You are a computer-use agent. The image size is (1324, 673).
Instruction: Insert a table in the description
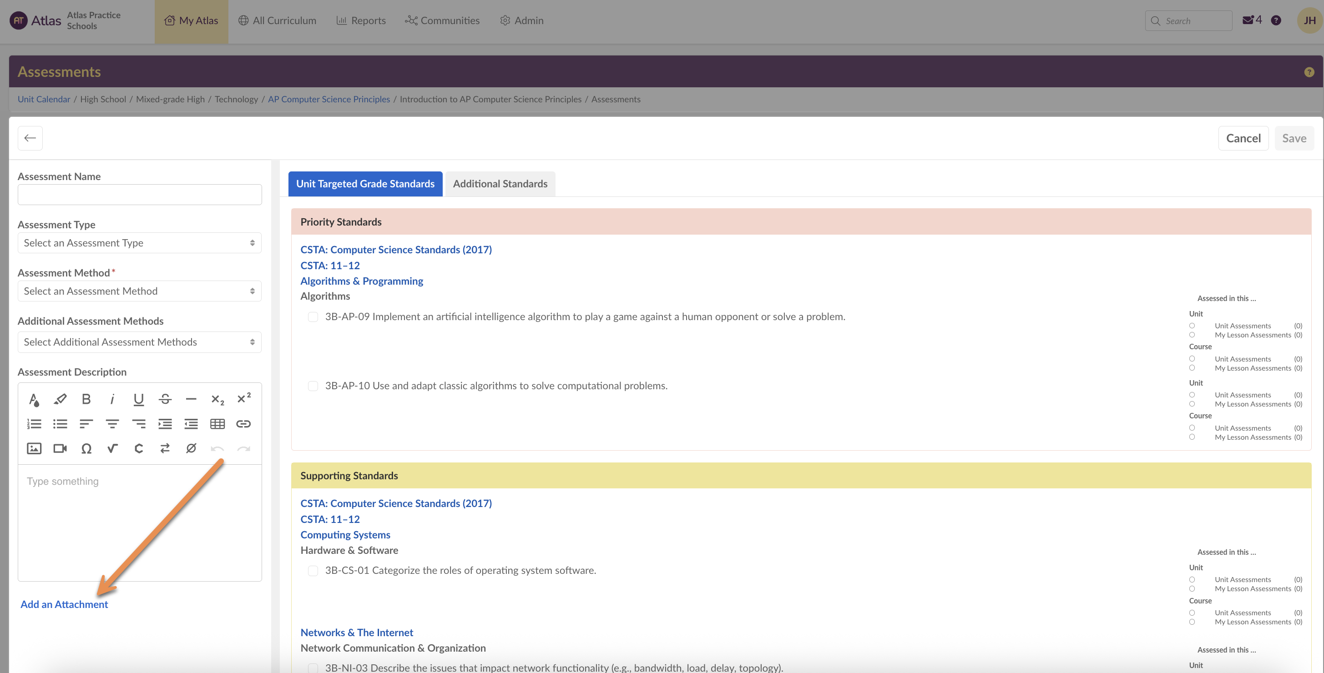coord(217,424)
